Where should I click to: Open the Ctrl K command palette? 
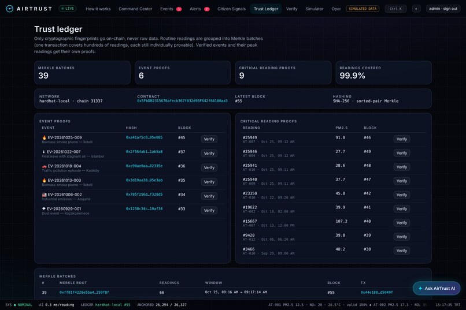click(395, 9)
